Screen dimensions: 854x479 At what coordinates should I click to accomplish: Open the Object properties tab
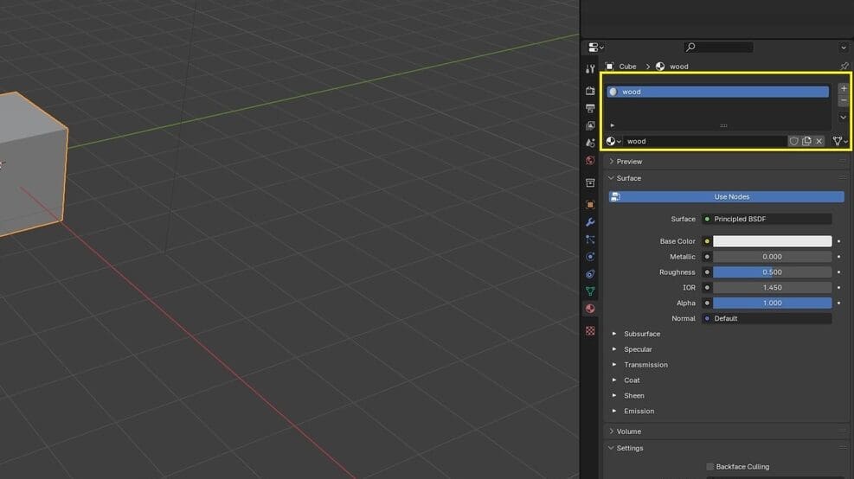590,205
